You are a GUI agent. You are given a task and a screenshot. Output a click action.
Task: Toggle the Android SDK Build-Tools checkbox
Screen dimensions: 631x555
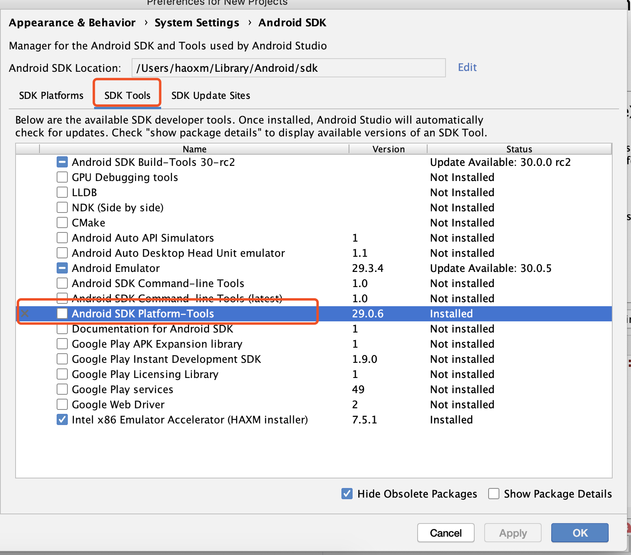(x=62, y=162)
